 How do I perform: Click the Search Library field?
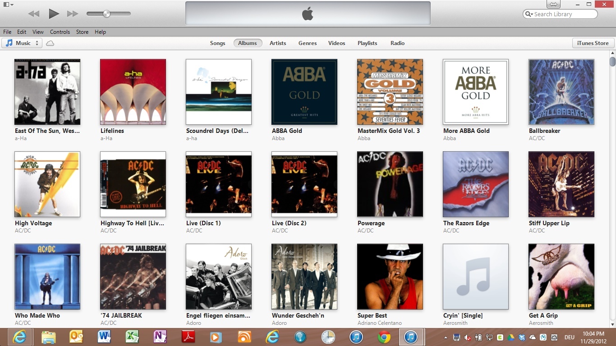[560, 14]
